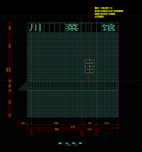Click the 800 eave overhang dimension

pyautogui.click(x=23, y=123)
